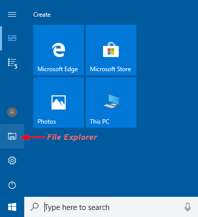Click the search magnifying glass icon
Screen dimensions: 198x217
click(34, 207)
